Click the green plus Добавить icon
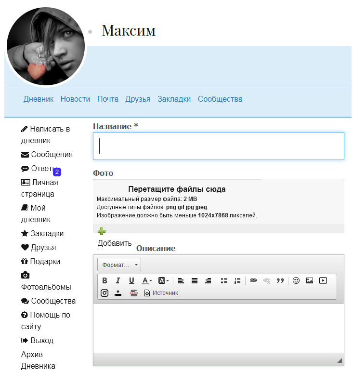The image size is (353, 373). click(102, 231)
